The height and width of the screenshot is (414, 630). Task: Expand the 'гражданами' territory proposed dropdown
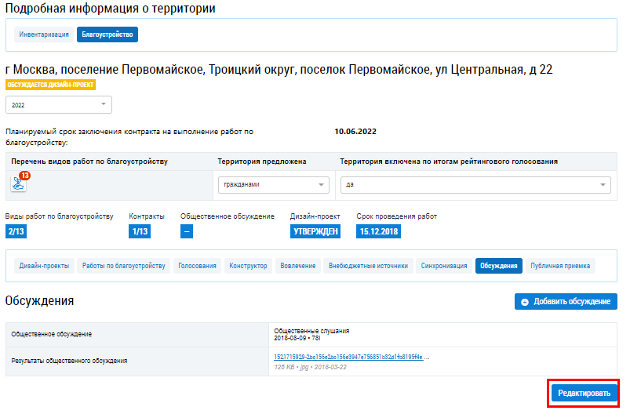point(273,185)
